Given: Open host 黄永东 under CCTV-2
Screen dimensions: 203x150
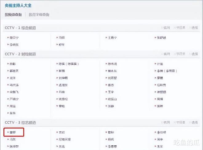Looking at the screenshot, I should 112,71.
